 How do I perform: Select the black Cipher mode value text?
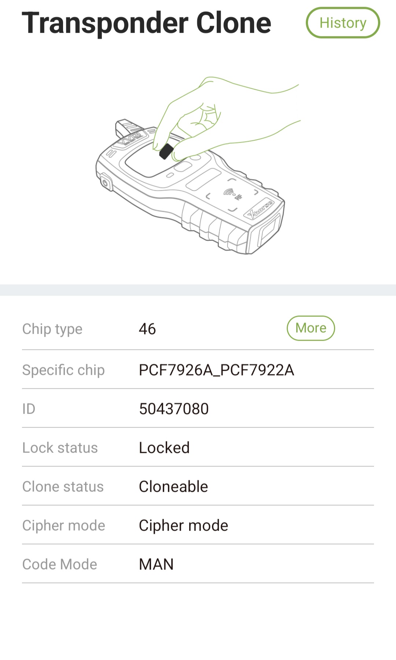pyautogui.click(x=183, y=525)
